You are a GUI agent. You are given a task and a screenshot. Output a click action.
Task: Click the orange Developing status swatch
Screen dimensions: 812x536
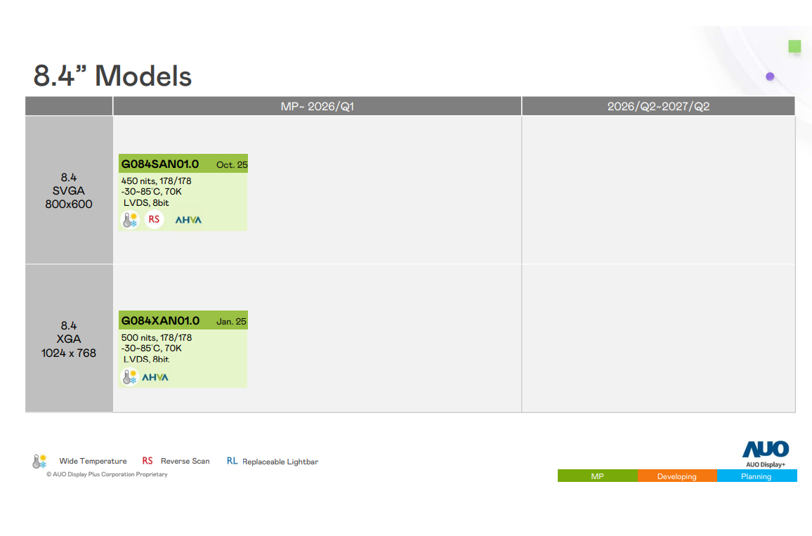677,476
